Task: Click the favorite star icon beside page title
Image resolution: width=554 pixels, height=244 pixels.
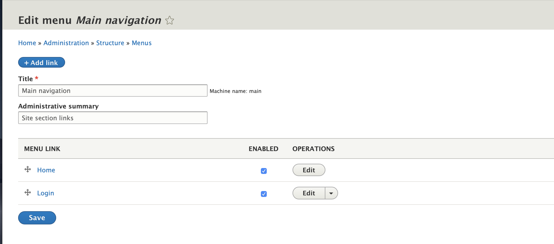Action: 170,20
